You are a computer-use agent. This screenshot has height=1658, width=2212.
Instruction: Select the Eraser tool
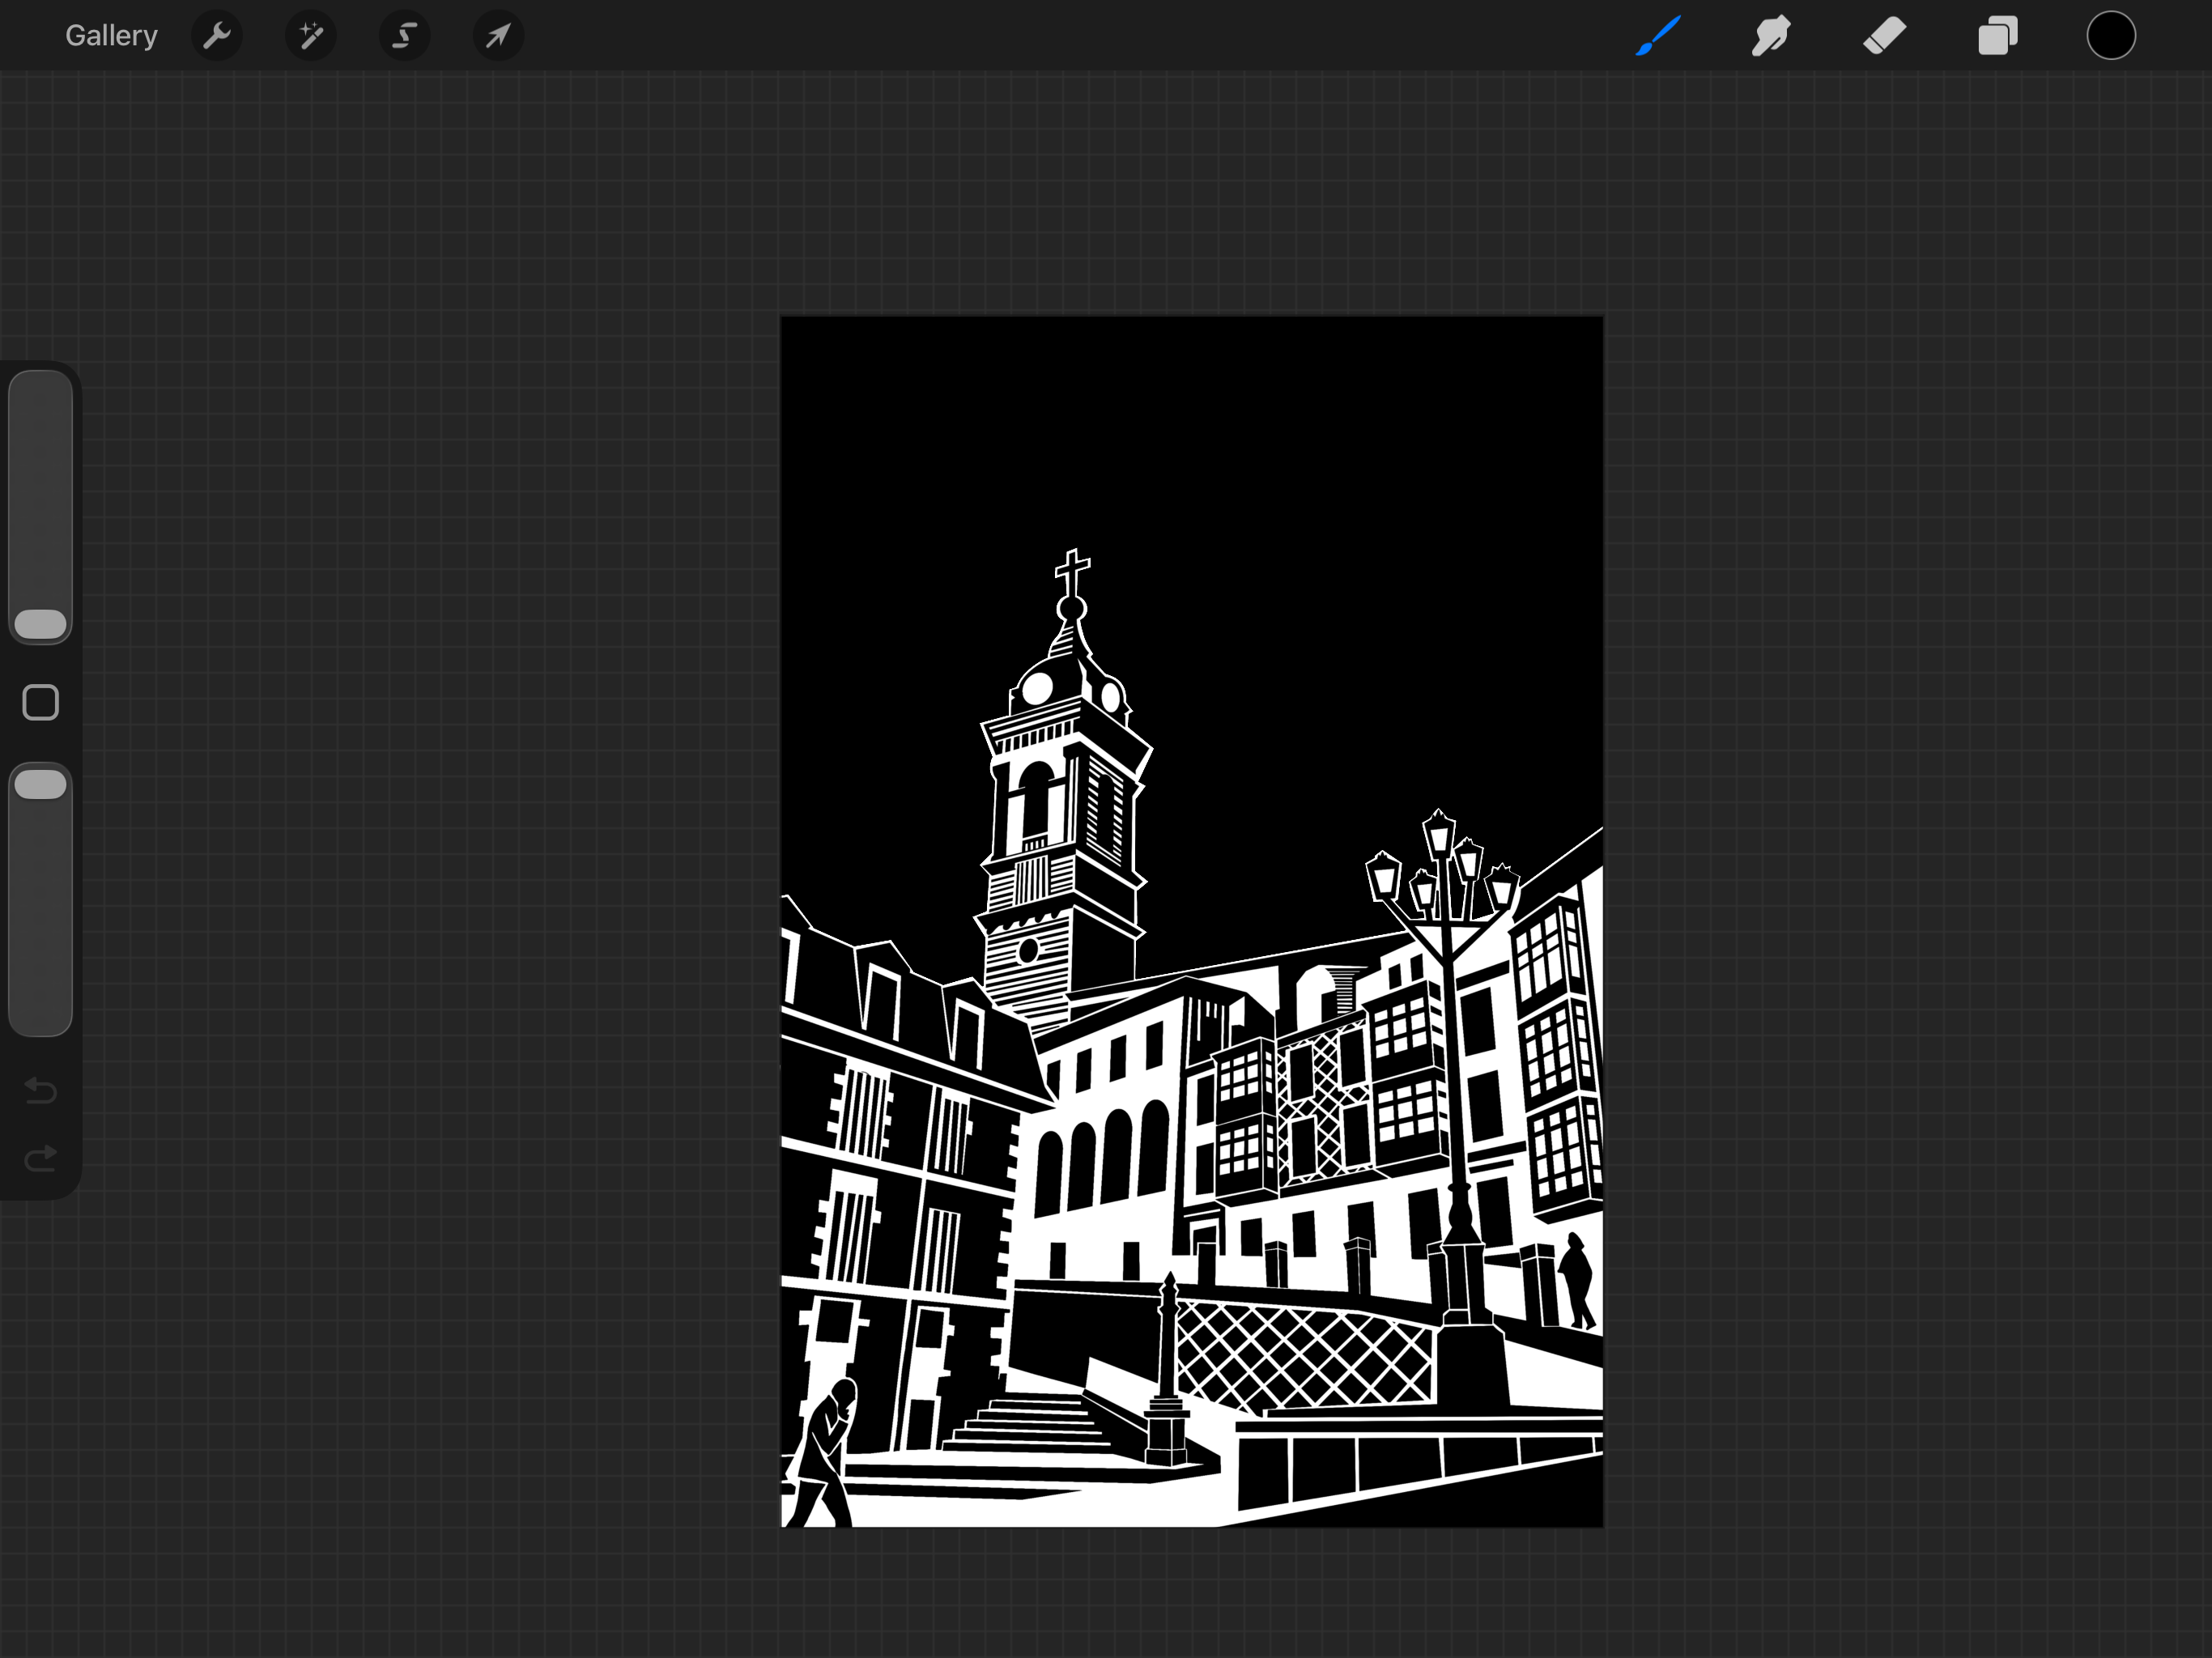[1885, 36]
